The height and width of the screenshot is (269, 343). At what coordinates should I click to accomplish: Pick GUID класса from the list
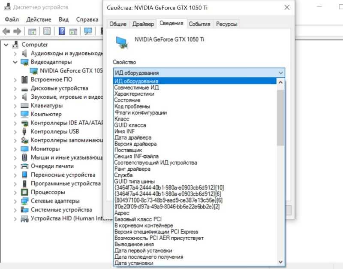click(x=130, y=125)
